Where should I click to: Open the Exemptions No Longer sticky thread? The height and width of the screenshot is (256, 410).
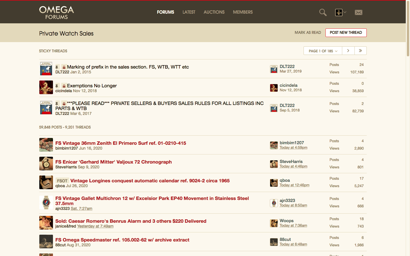coord(92,86)
